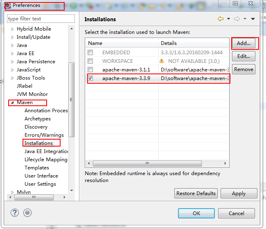Viewport: 266px width, 229px height.
Task: Click the table scrollbar left arrow
Action: 89,164
